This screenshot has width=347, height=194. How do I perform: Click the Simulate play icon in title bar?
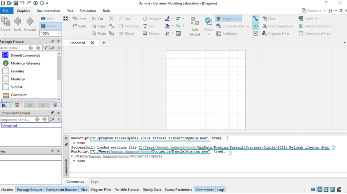tap(35, 3)
